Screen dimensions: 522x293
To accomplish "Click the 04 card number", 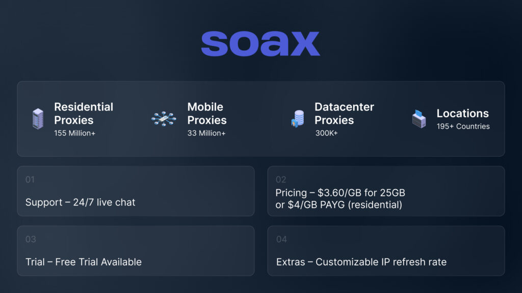I will tap(281, 239).
